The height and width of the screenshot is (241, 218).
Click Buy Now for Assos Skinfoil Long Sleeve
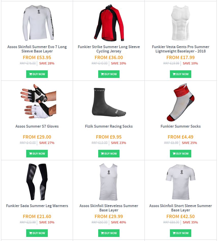[x=37, y=74]
